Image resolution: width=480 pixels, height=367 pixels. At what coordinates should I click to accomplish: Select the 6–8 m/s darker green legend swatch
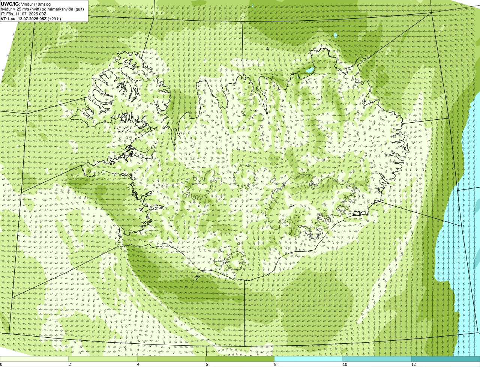240,359
